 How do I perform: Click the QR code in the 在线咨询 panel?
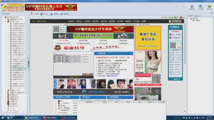coord(173,45)
